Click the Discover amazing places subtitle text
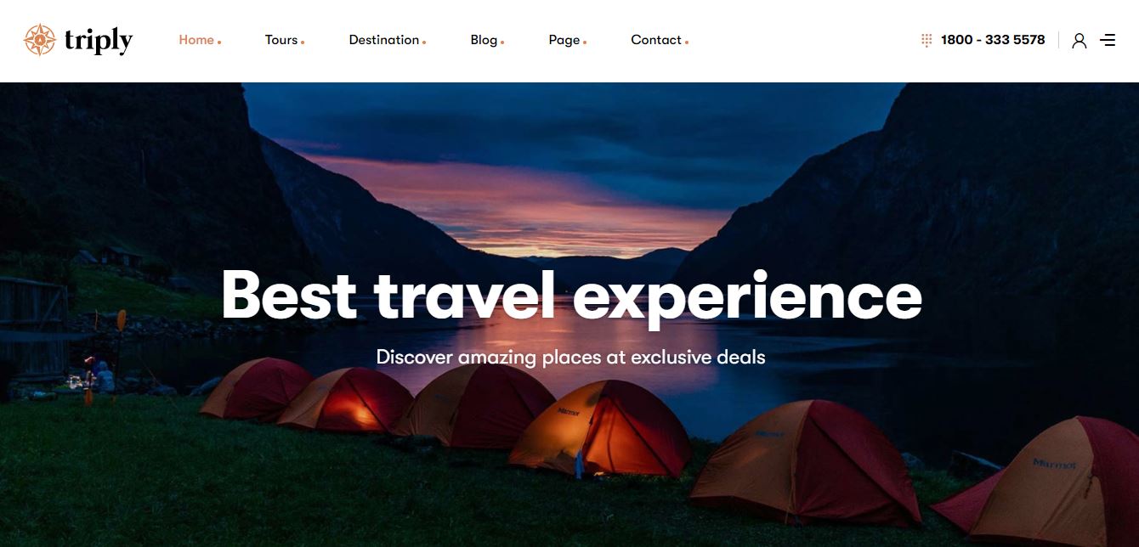Viewport: 1139px width, 547px height. 571,357
